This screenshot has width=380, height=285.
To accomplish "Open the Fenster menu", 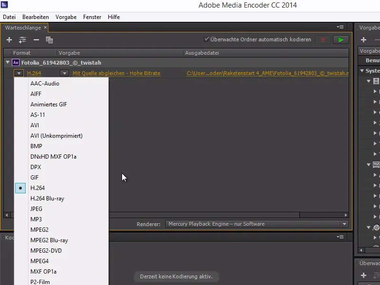I will [92, 17].
